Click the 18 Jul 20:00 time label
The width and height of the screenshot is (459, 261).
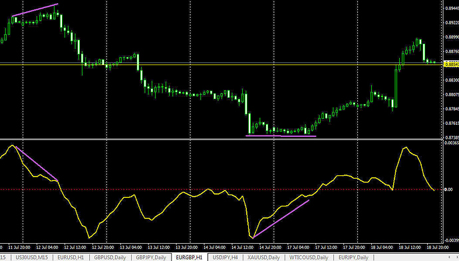(438, 247)
